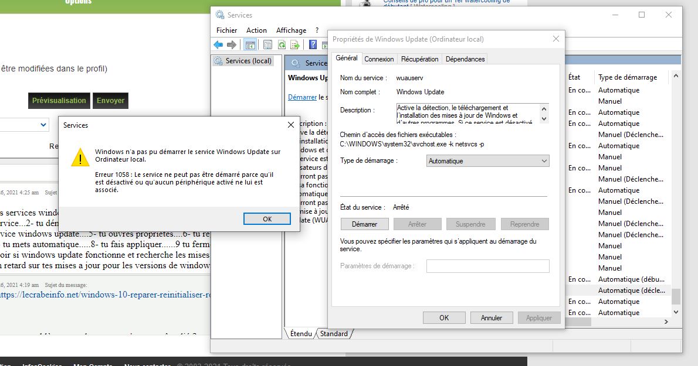Click the 'Arrêté' service status text
The image size is (698, 366).
401,207
